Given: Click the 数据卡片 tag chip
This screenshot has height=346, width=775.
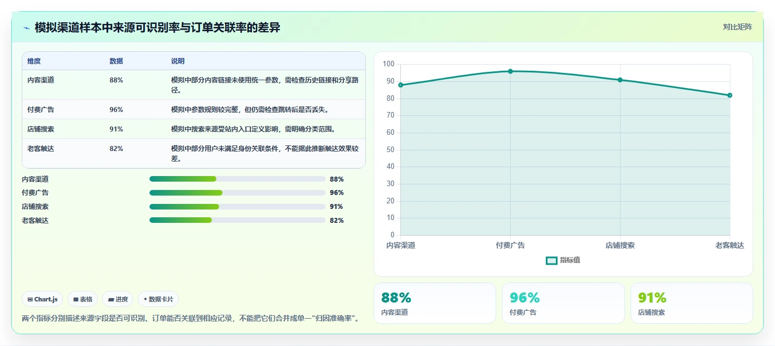Looking at the screenshot, I should tap(158, 299).
